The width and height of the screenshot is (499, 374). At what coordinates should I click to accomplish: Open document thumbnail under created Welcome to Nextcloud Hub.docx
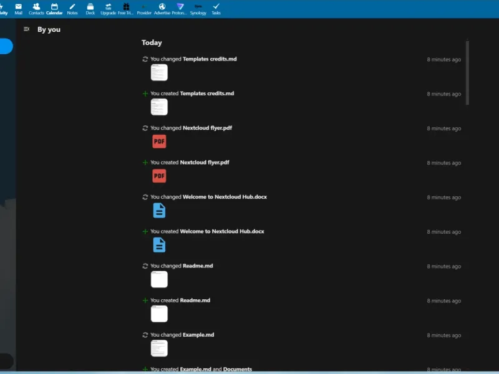tap(159, 245)
